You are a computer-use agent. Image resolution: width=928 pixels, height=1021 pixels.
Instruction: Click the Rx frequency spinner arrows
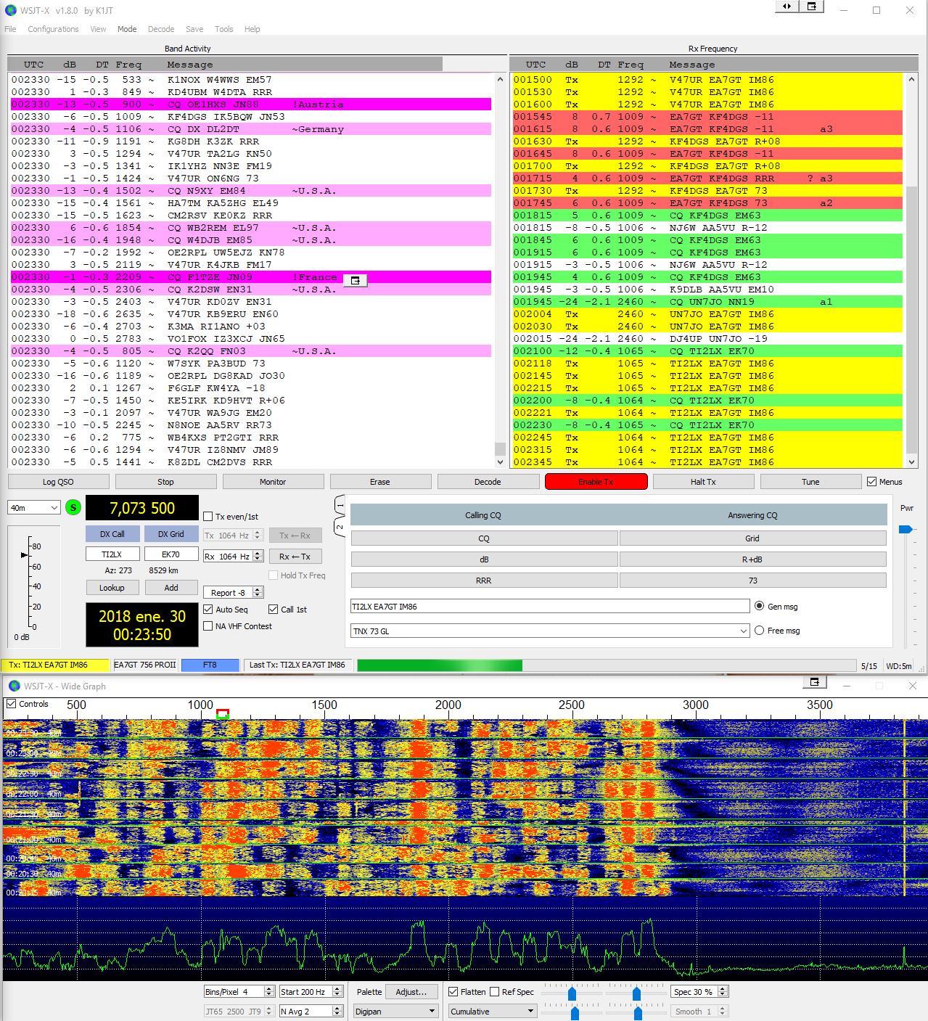(258, 557)
